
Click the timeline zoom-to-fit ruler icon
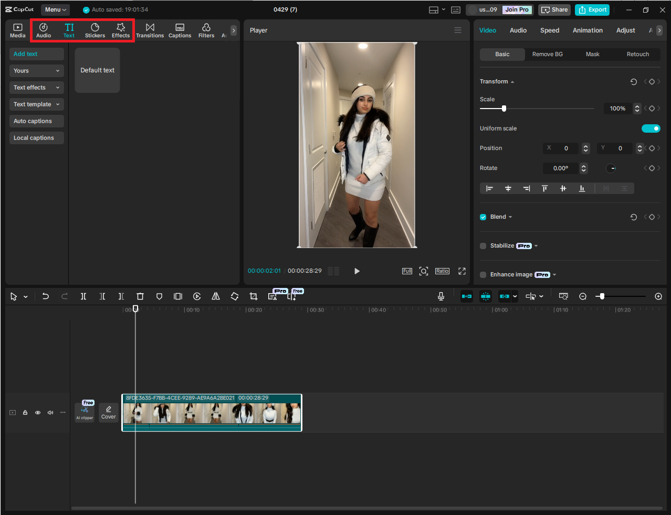563,296
